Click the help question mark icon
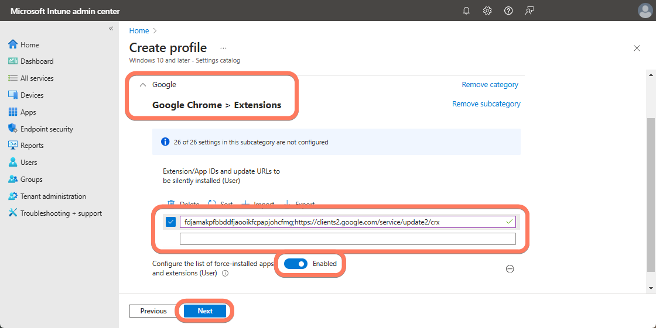The height and width of the screenshot is (328, 656). [508, 11]
